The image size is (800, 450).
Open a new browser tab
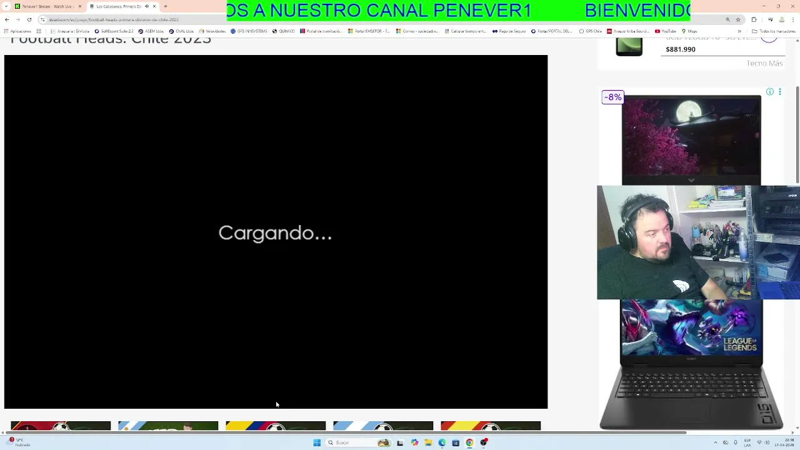click(165, 6)
